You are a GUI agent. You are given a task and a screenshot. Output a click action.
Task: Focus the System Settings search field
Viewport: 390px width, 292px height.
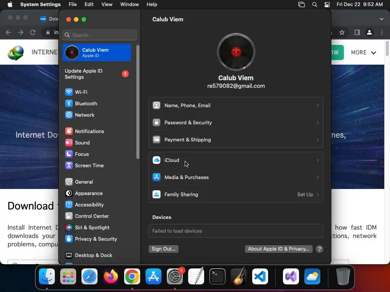point(99,35)
